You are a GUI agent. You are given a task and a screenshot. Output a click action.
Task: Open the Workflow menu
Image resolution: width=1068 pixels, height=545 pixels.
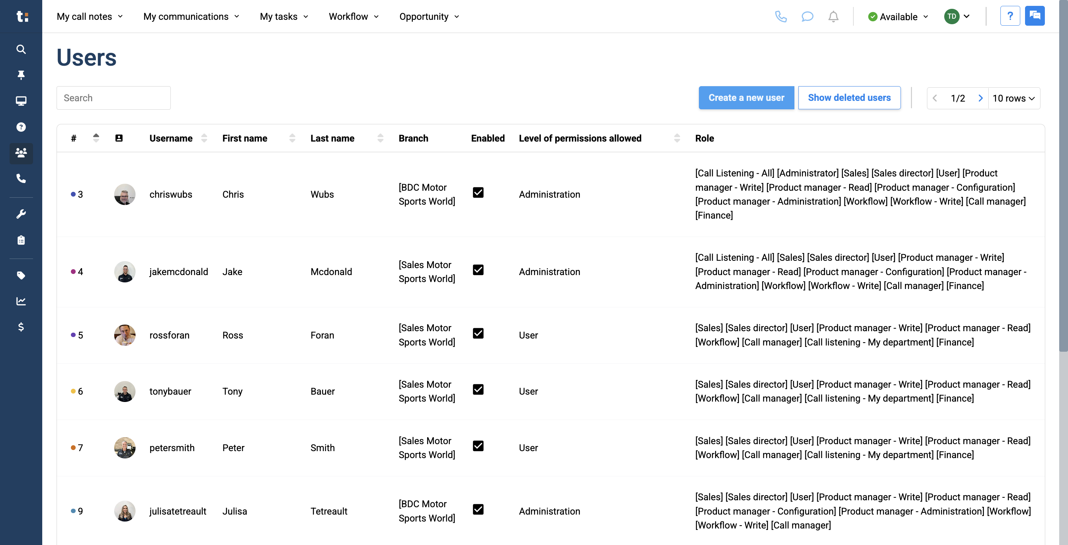click(353, 17)
